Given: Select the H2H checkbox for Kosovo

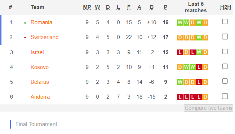Looking at the screenshot, I should point(225,66).
